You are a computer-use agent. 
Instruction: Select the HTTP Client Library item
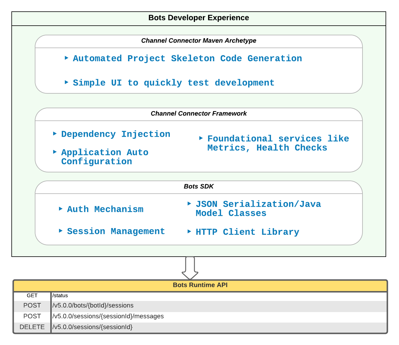pyautogui.click(x=248, y=232)
